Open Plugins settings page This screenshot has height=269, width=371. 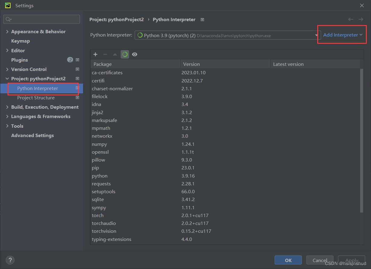pyautogui.click(x=20, y=60)
